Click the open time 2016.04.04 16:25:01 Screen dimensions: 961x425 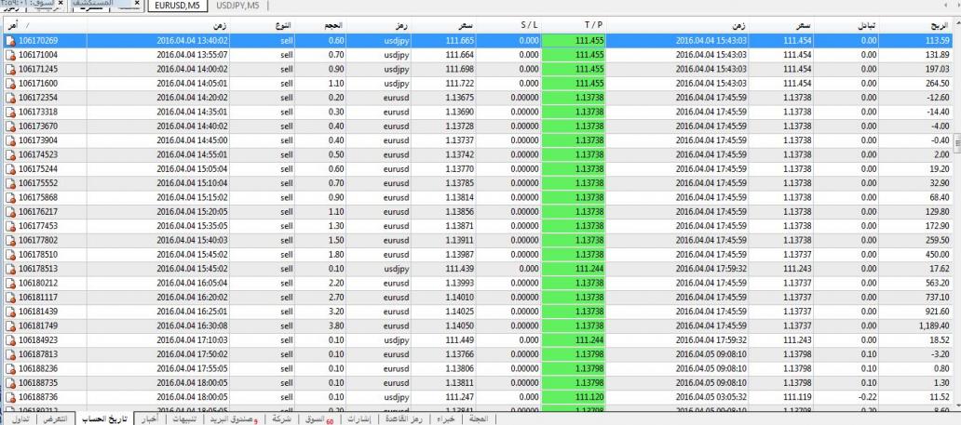193,312
